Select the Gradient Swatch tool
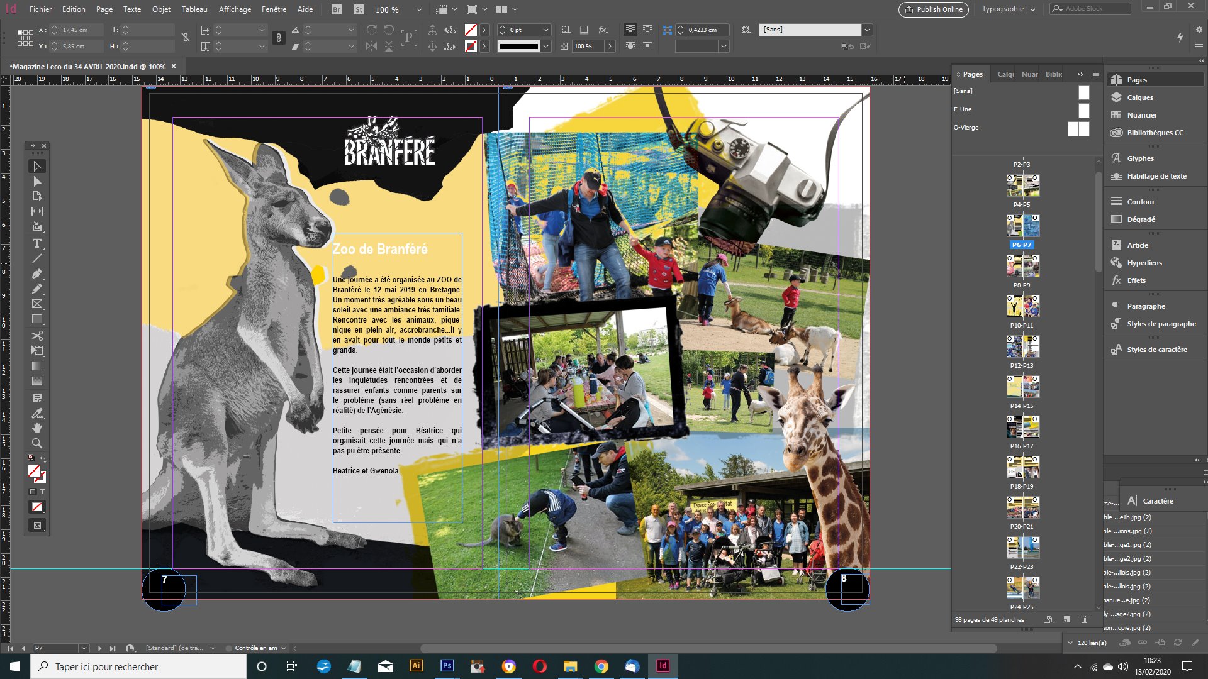The image size is (1208, 679). click(x=37, y=366)
